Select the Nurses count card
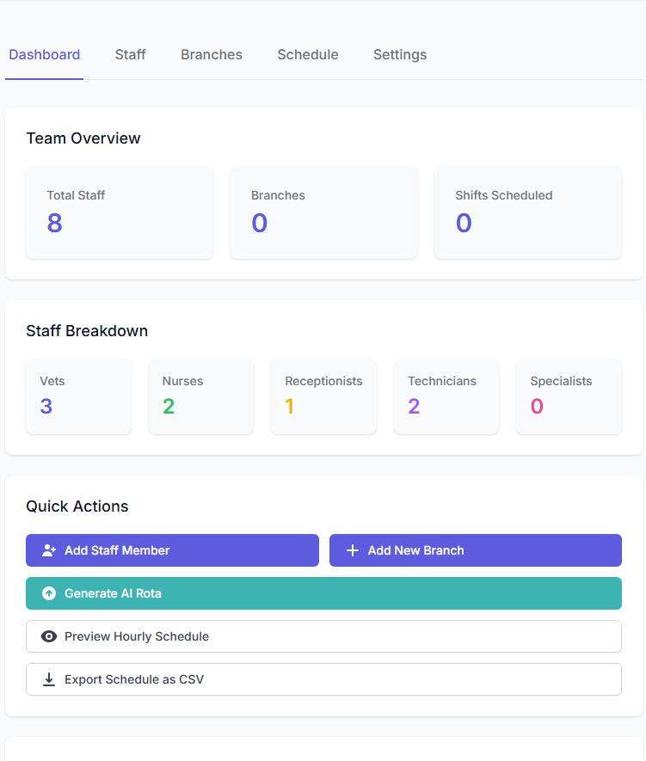 201,396
